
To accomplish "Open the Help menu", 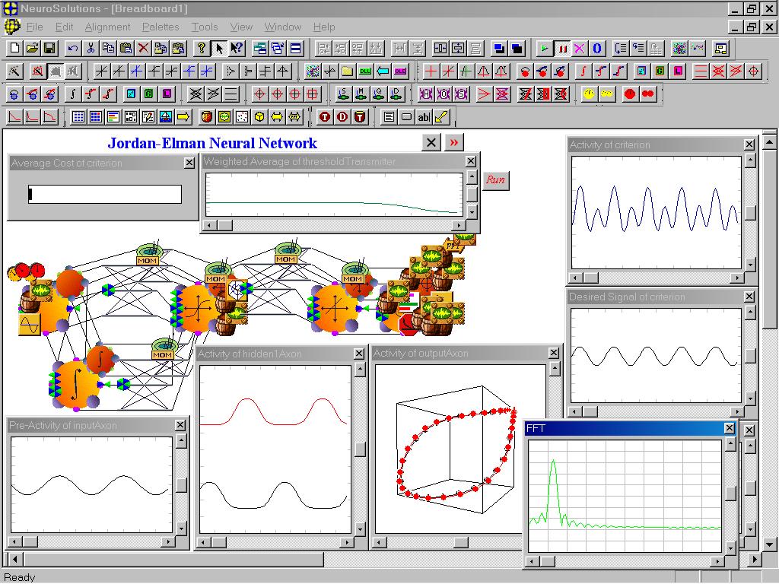I will click(324, 27).
